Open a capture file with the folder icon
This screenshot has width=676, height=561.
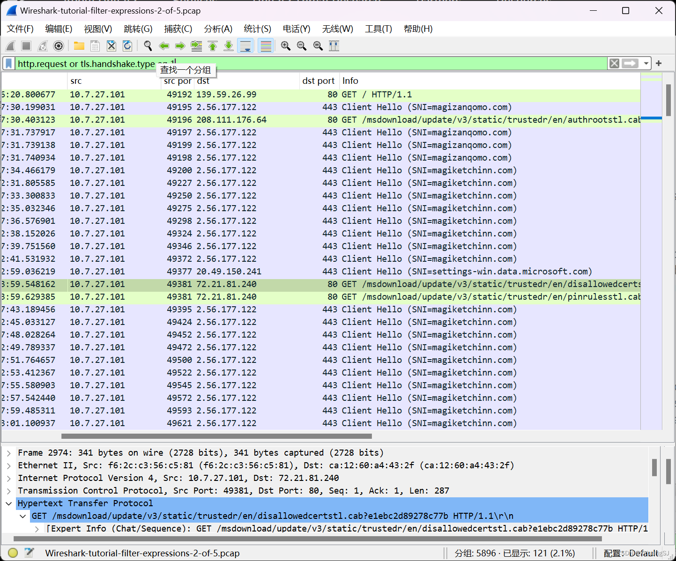(79, 46)
